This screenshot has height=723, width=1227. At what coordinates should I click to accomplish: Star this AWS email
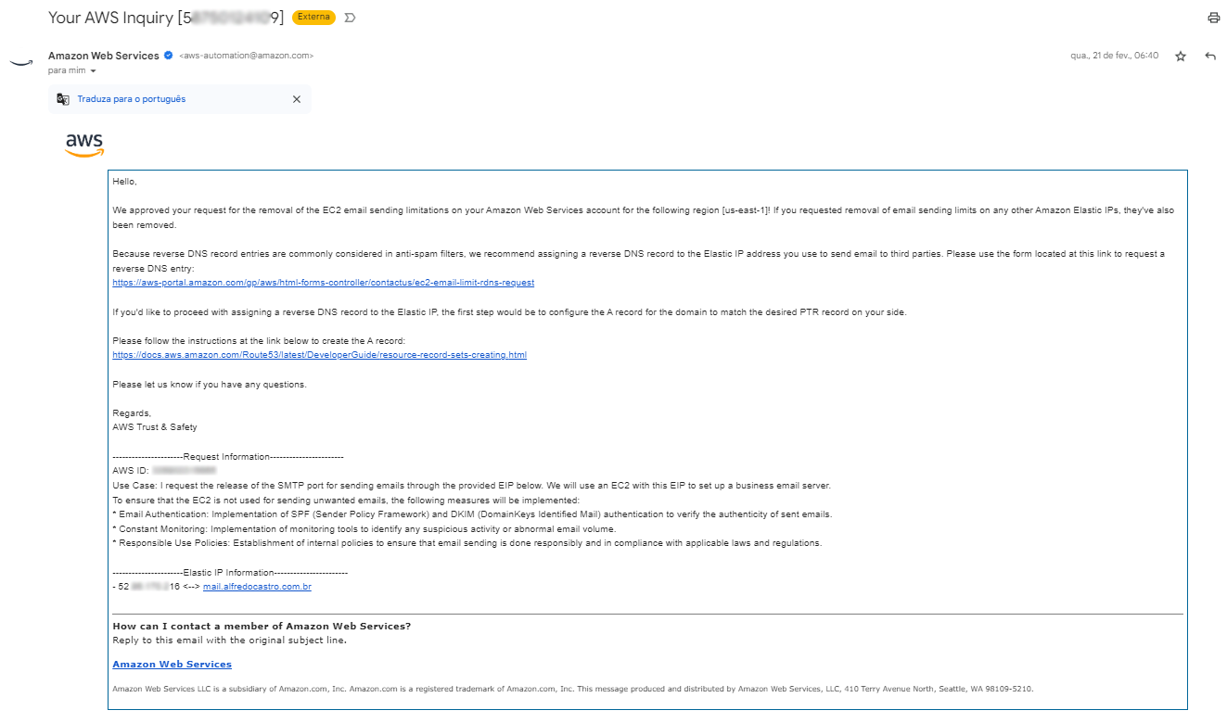[1181, 57]
